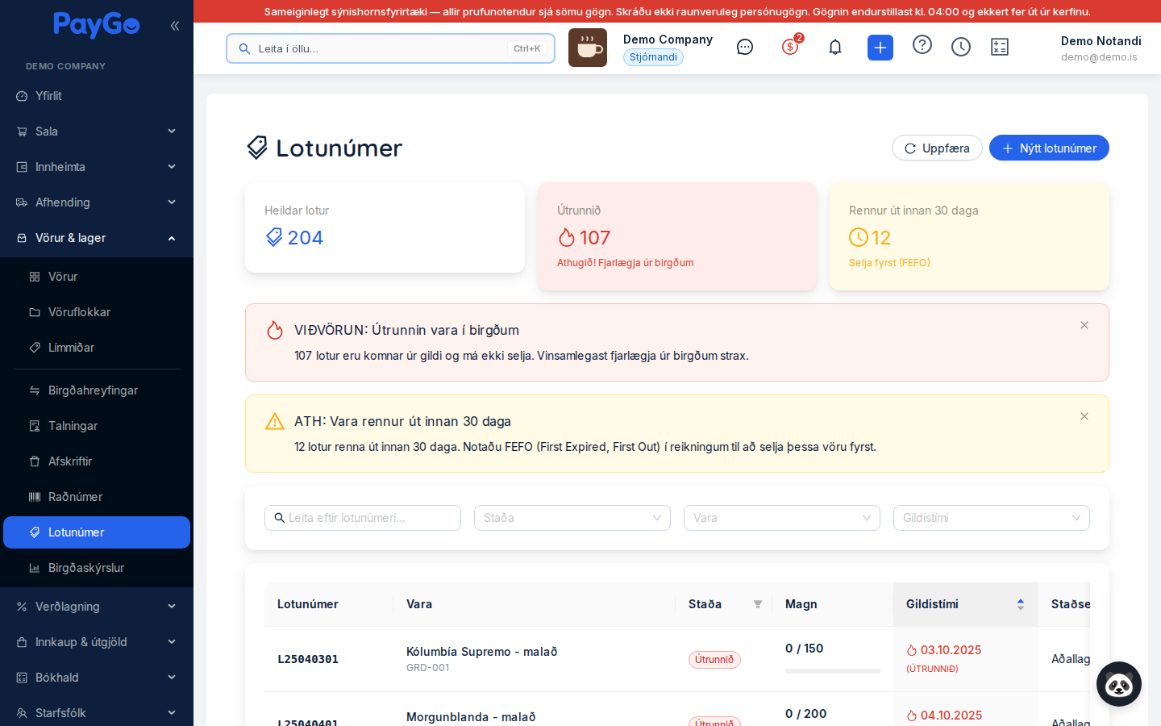Go to Yfirlit dashboard

(x=97, y=96)
